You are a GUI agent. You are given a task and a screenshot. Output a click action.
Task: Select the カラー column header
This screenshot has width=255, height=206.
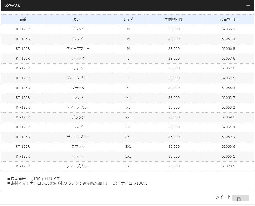[x=78, y=19]
